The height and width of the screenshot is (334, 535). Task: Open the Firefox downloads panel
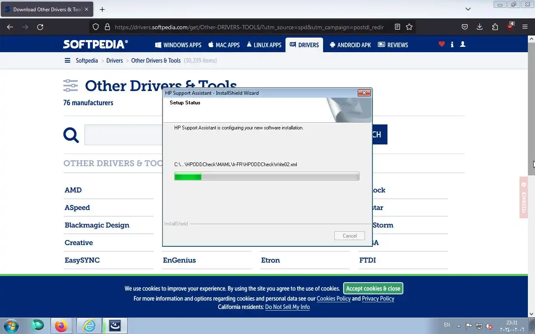tap(479, 27)
